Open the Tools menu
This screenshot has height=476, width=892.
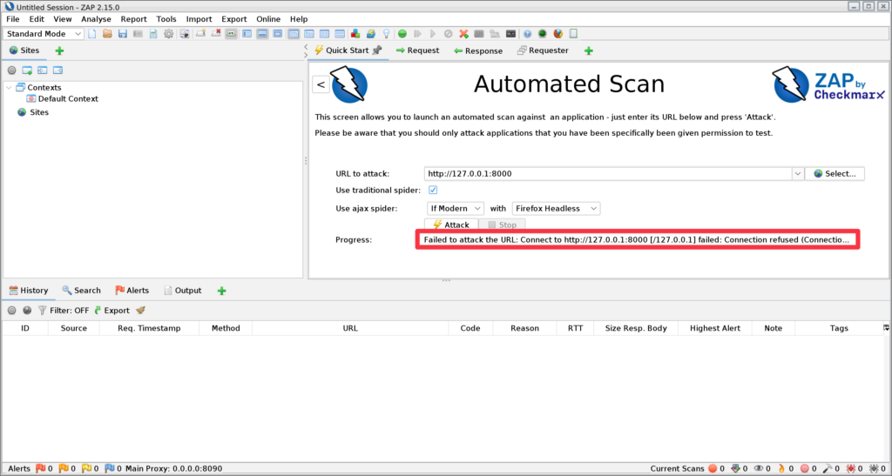[x=166, y=19]
